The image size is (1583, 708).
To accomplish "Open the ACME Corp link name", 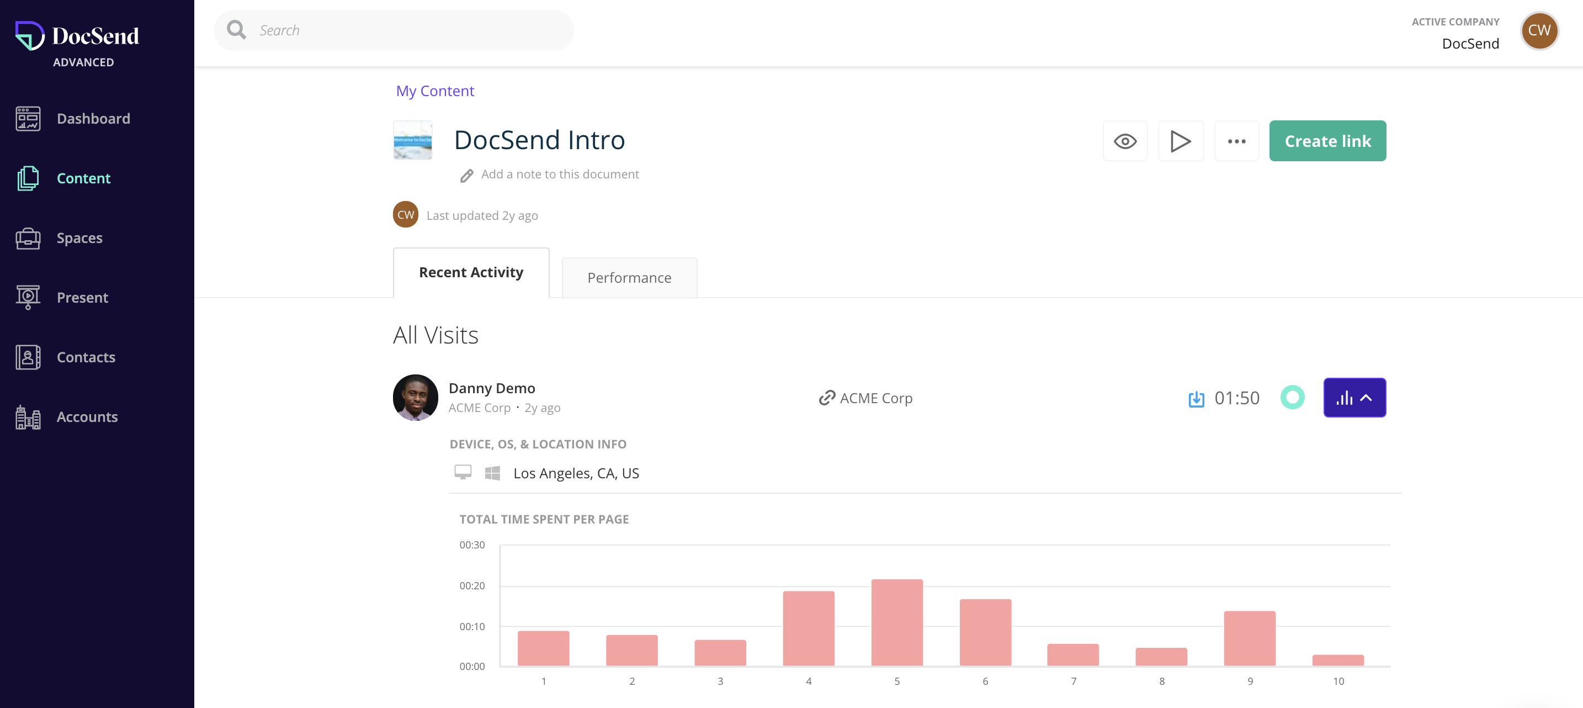I will click(x=876, y=398).
